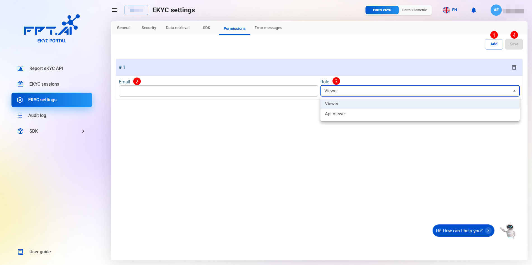Choose Api Viewer role option

(335, 114)
